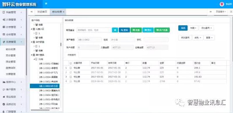Click the report center chart icon in sidebar
Screen dimensions: 233x113
pos(4,82)
